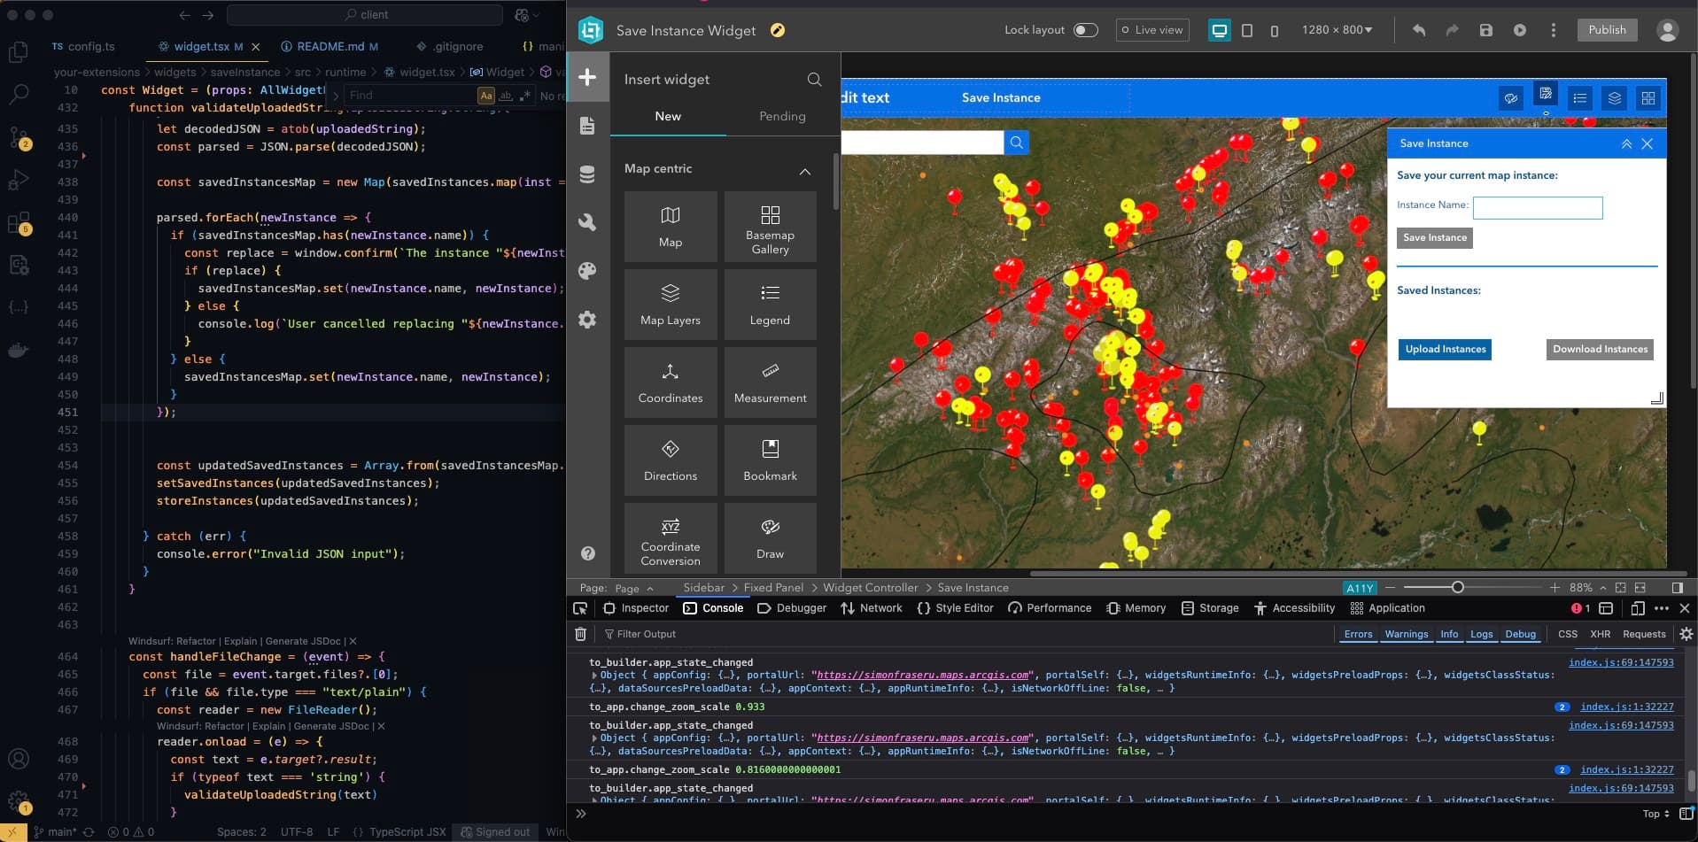Click the map search magnifier button
This screenshot has width=1698, height=842.
tap(1016, 142)
